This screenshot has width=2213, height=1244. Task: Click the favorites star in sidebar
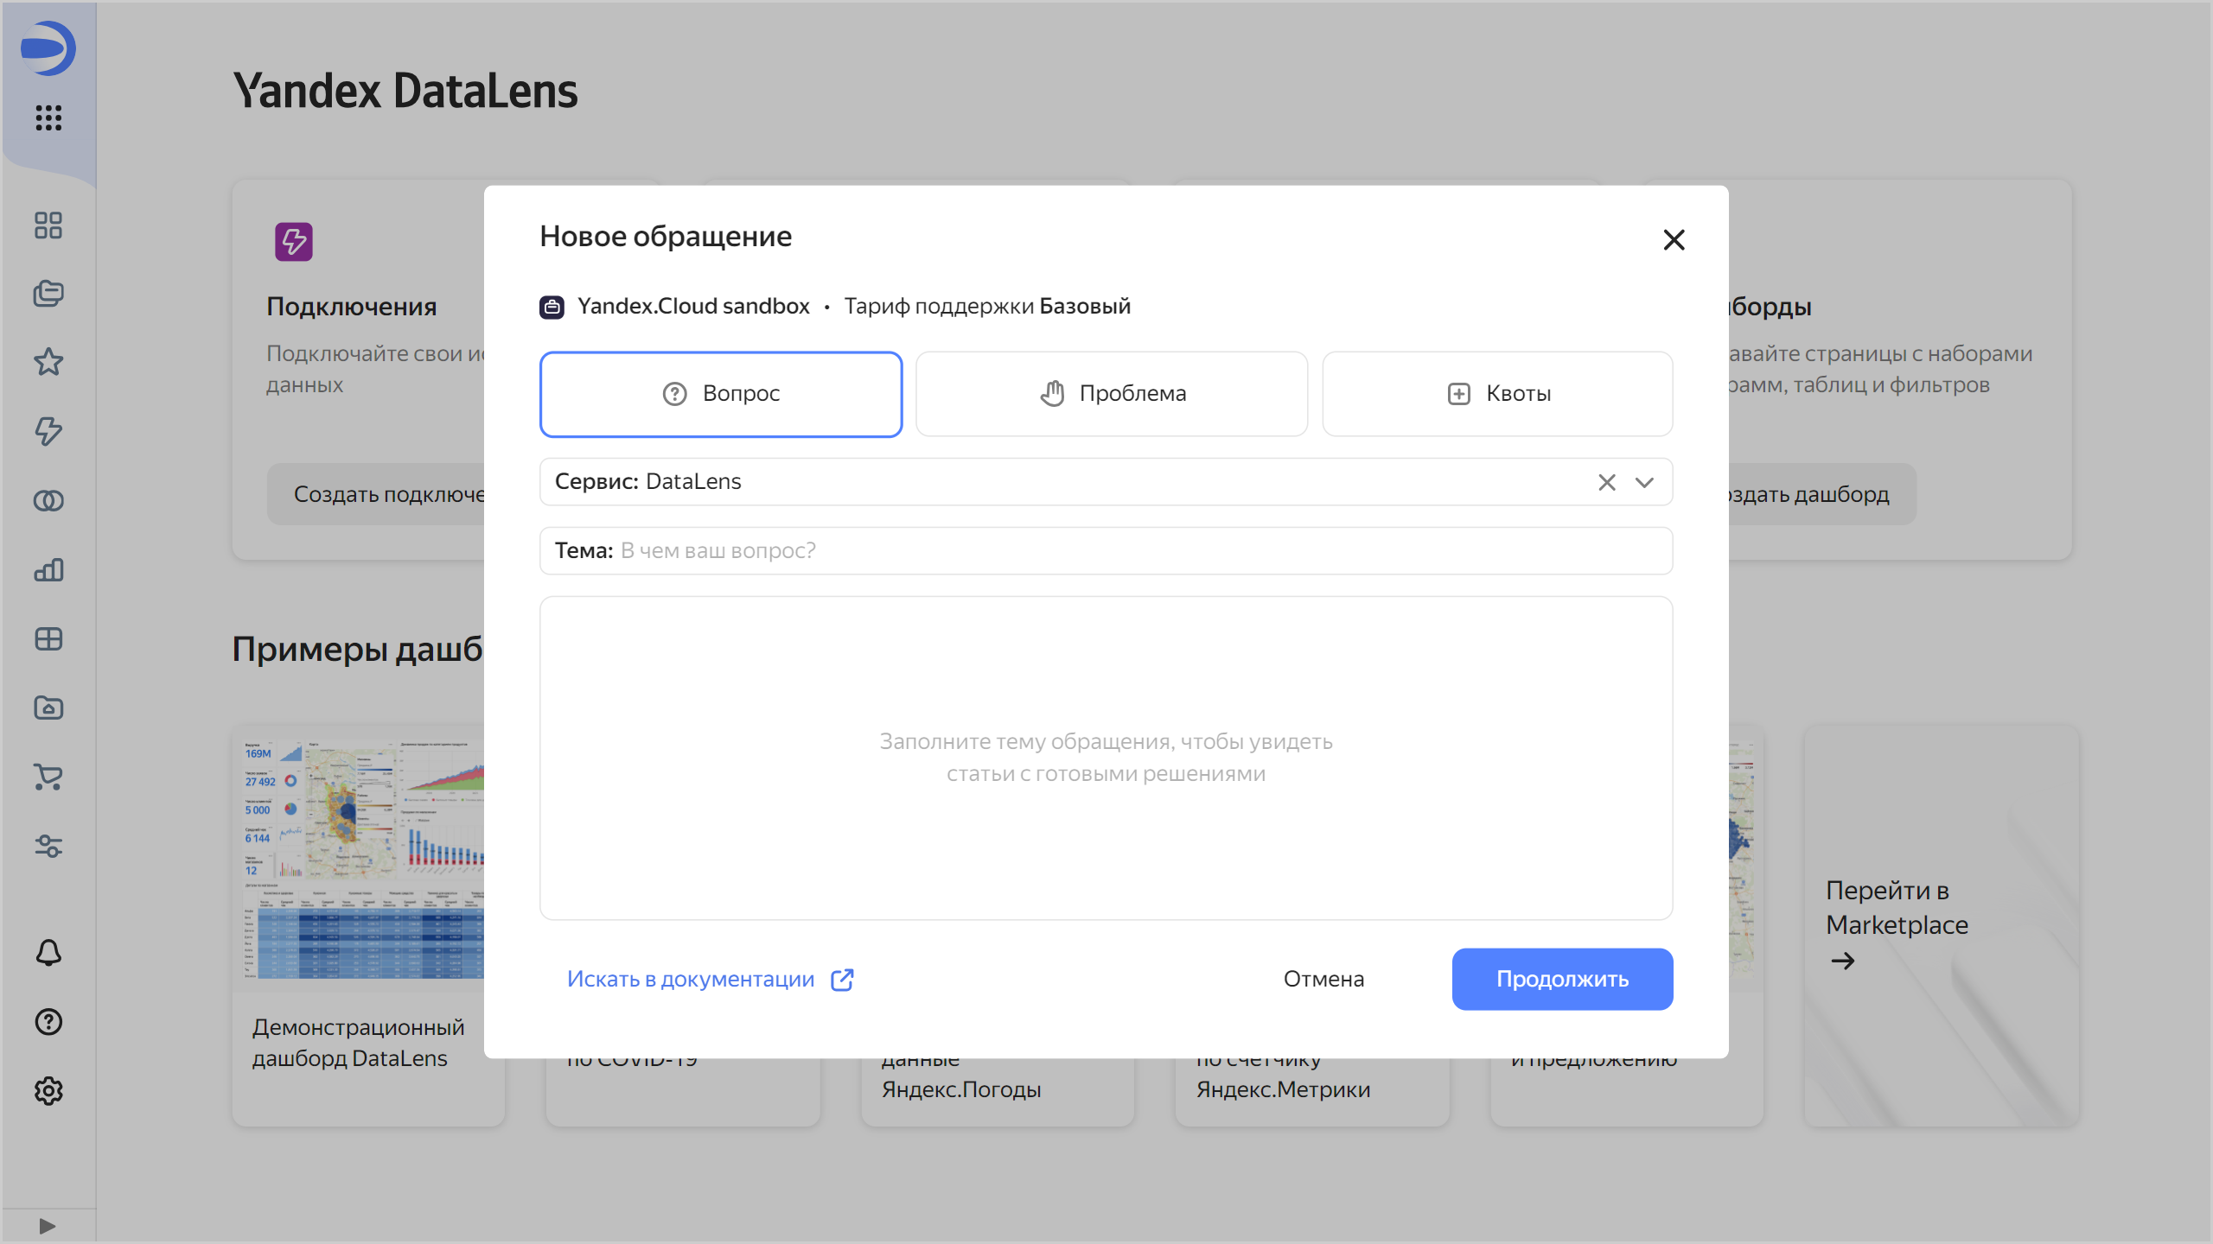(x=48, y=362)
